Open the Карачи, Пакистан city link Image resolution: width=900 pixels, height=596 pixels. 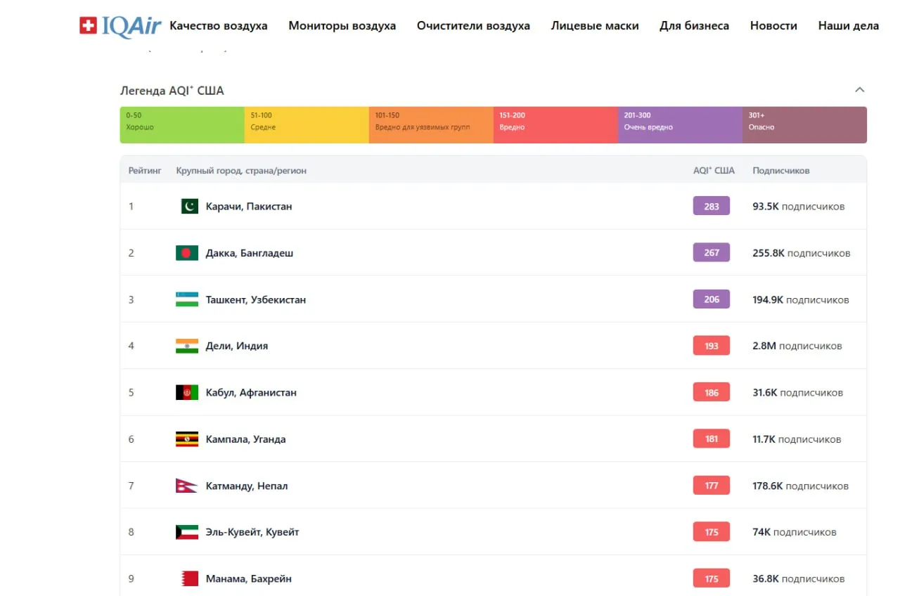[x=249, y=207]
